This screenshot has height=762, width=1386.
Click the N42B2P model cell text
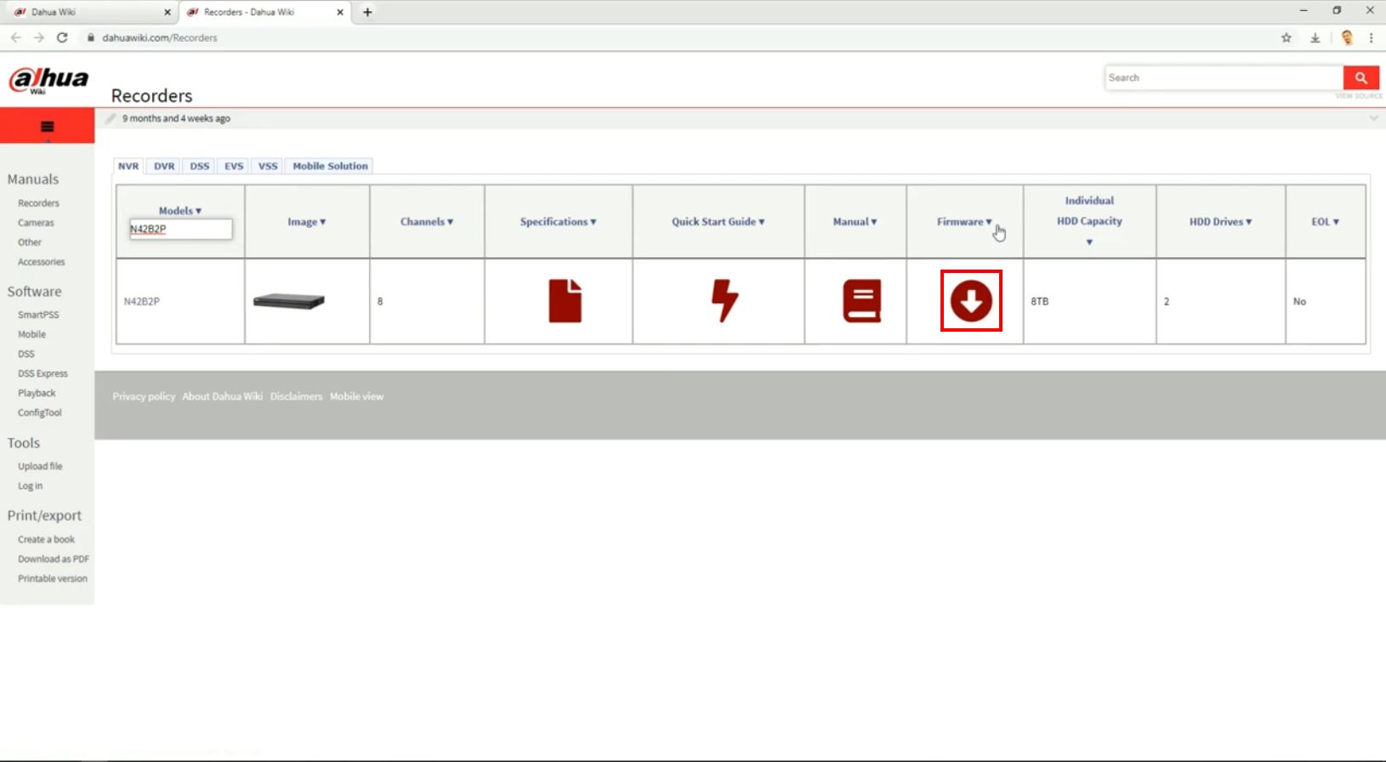click(142, 301)
